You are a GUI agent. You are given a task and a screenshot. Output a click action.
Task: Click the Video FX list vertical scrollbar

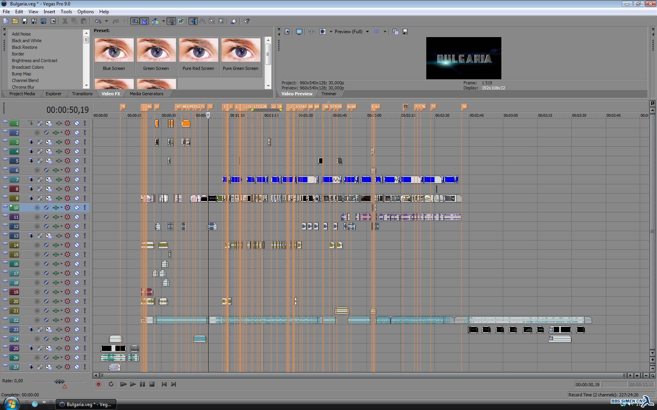tap(86, 59)
